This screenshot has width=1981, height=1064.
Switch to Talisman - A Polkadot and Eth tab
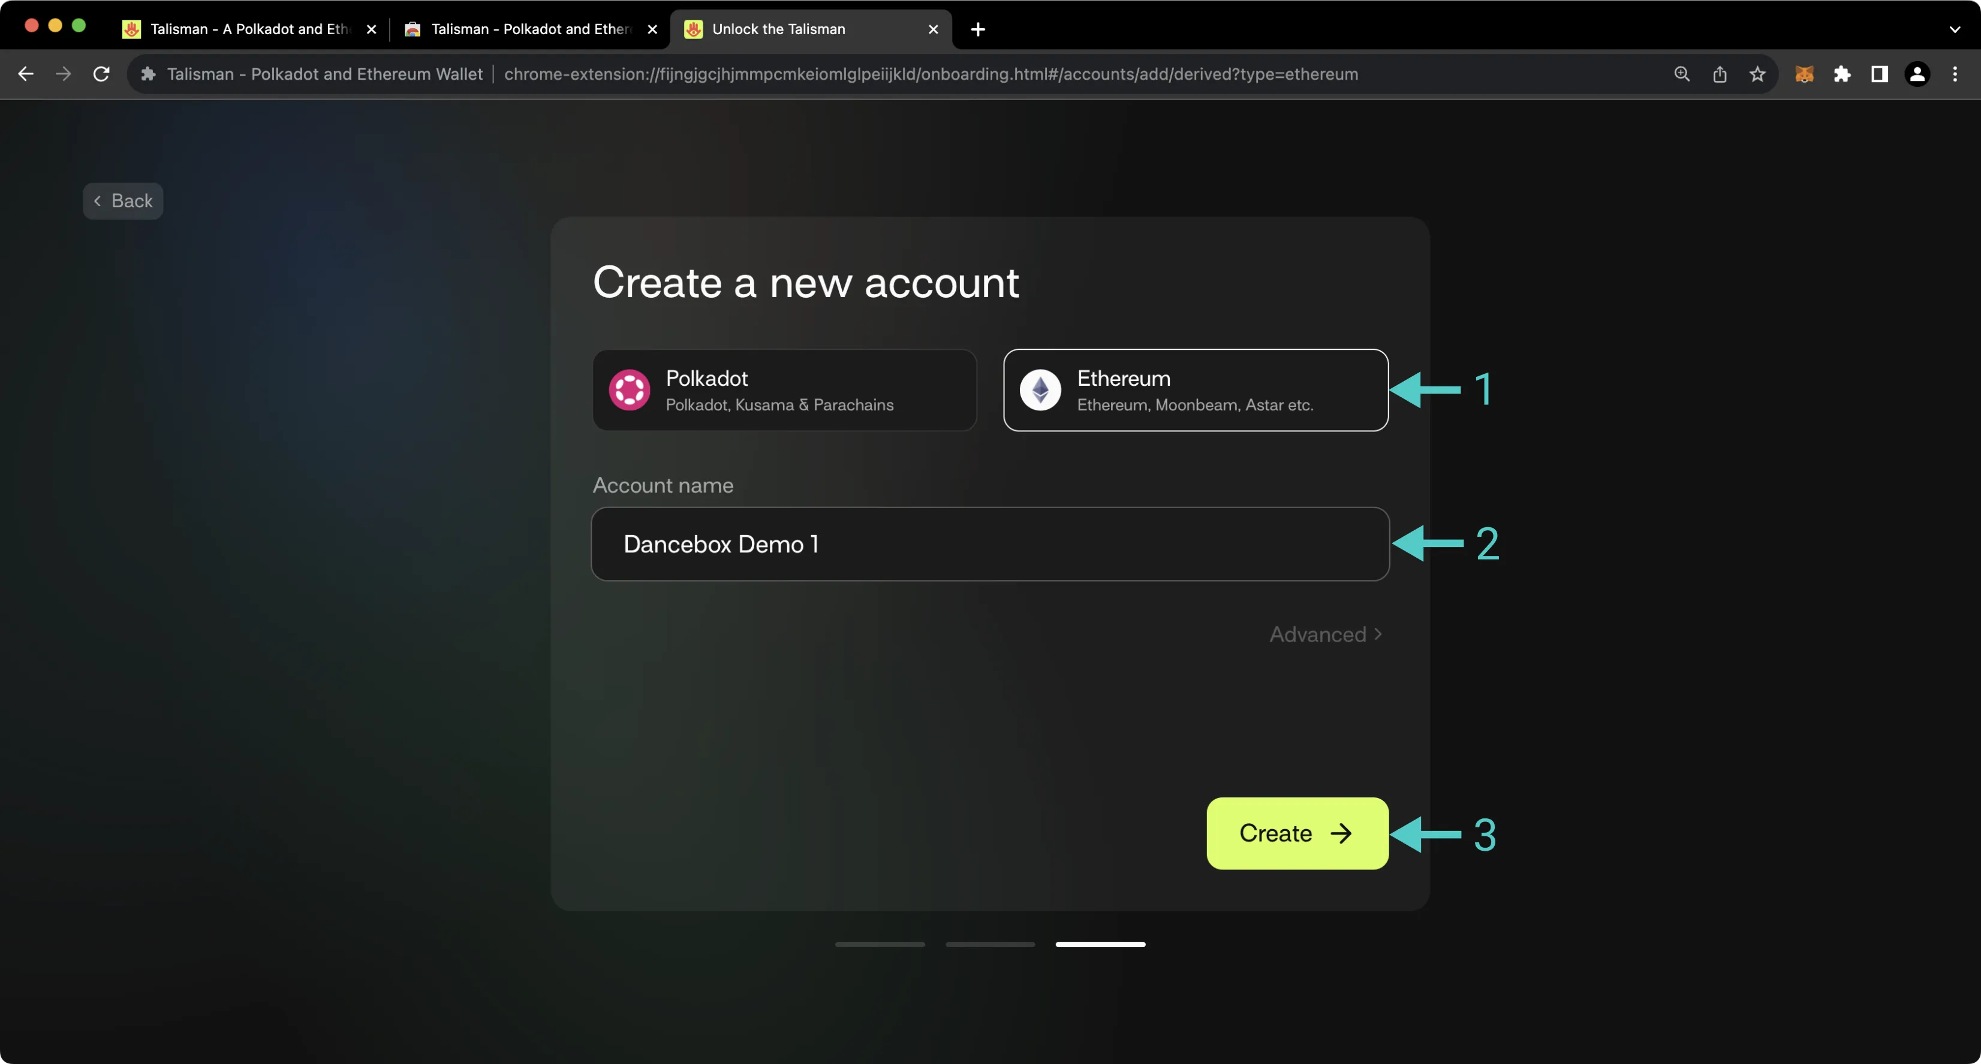point(249,29)
